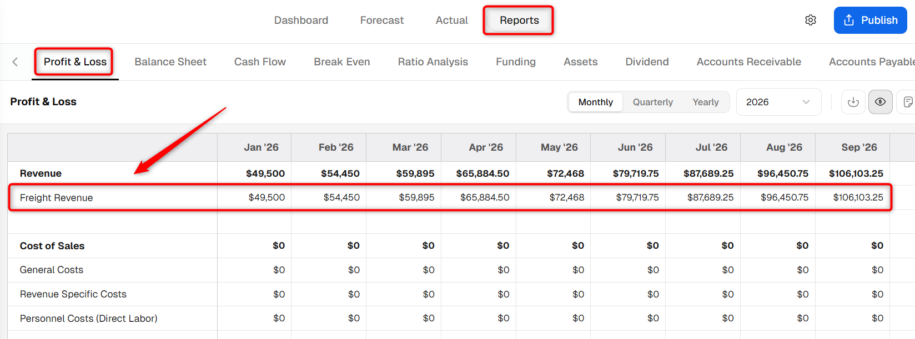Switch to Monthly view

pos(595,102)
